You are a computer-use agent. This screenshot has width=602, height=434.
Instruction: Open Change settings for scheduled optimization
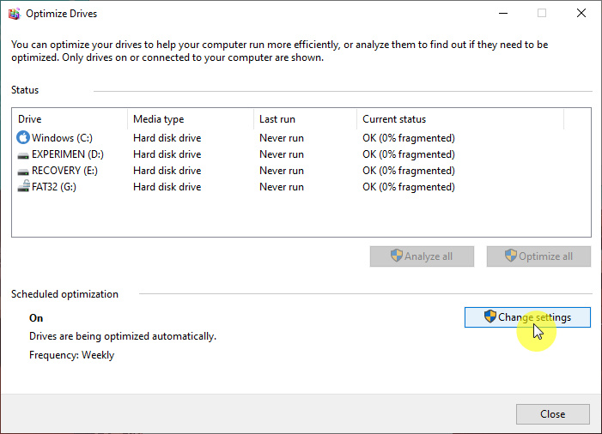(527, 317)
